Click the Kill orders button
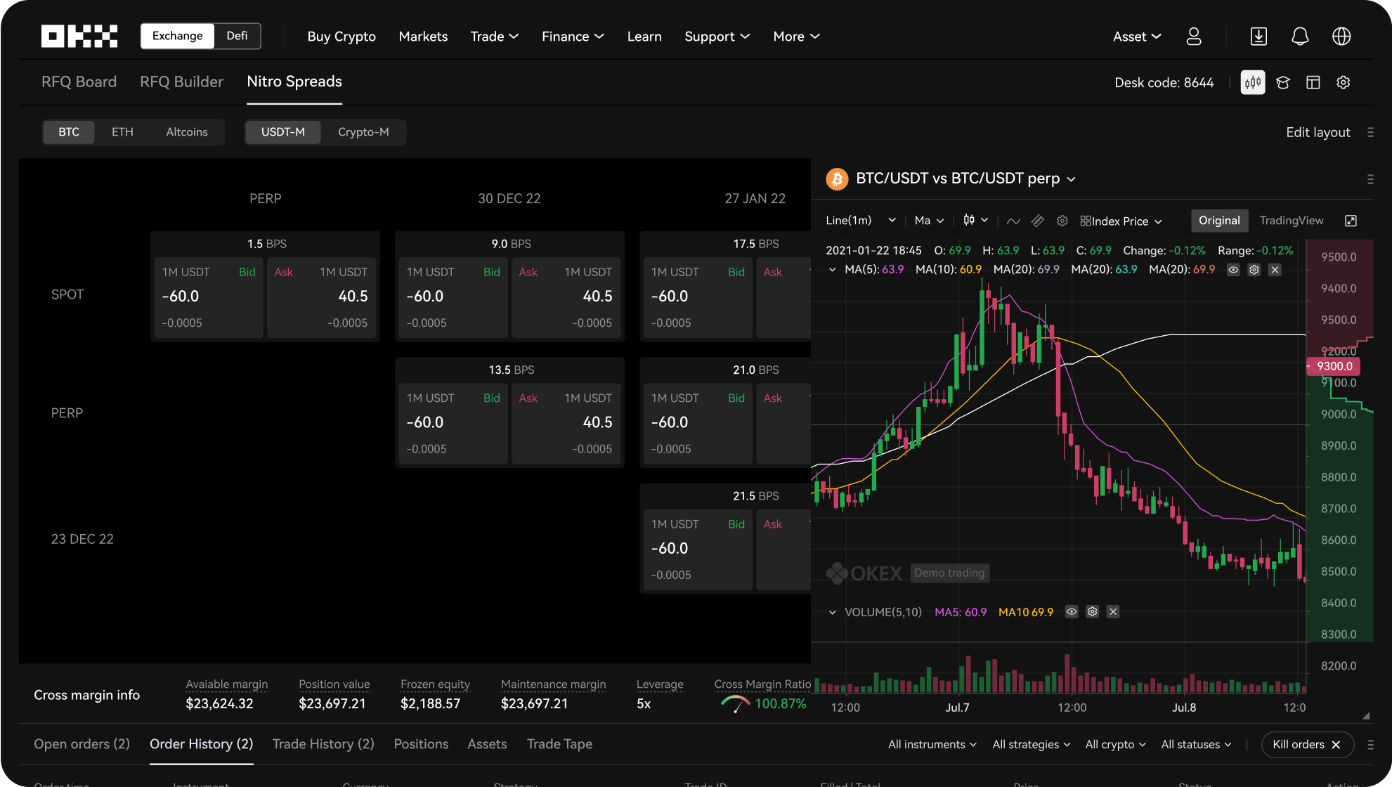 (1303, 743)
